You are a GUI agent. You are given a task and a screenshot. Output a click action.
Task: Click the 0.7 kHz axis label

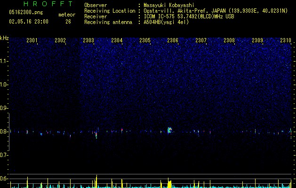pyautogui.click(x=4, y=155)
